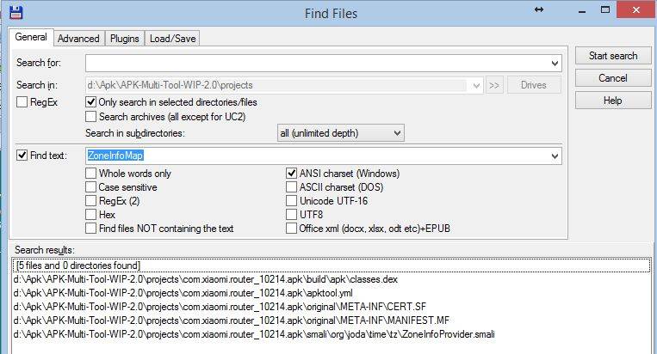Click the Cancel button
657x354 pixels.
coord(613,78)
